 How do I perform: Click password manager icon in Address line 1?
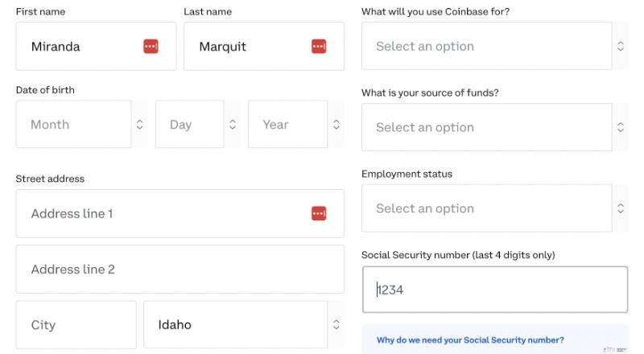tap(319, 213)
